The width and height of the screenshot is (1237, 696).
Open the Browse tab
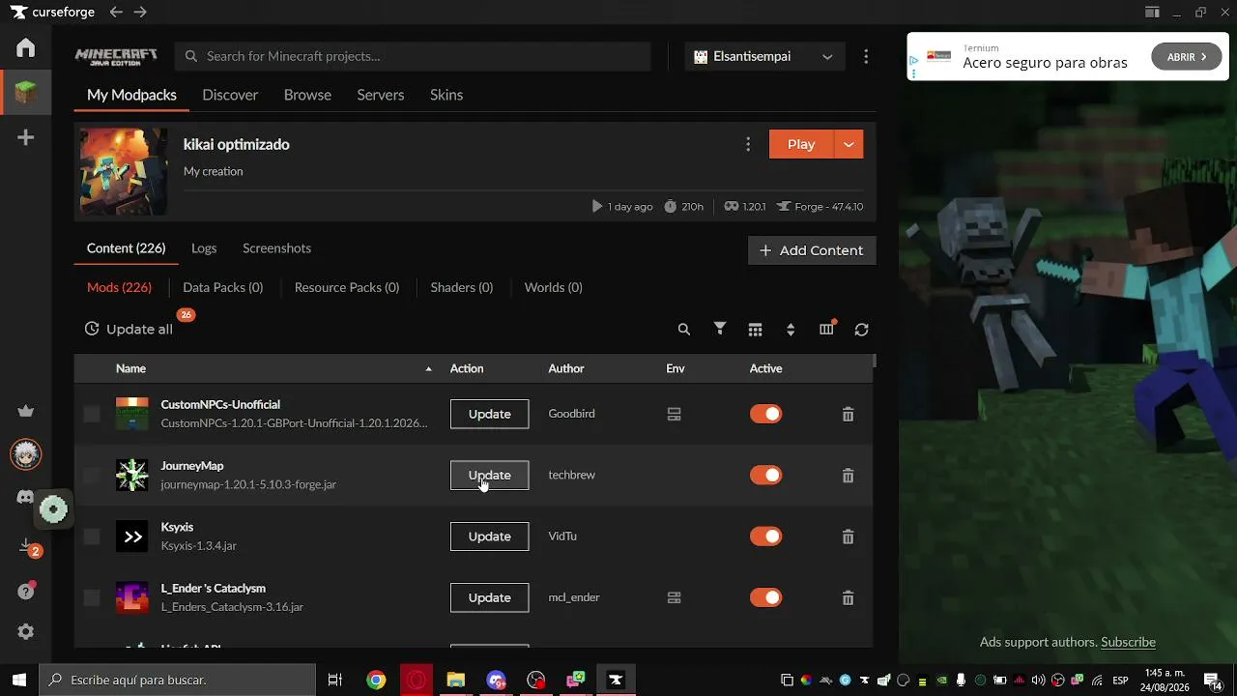[x=307, y=95]
